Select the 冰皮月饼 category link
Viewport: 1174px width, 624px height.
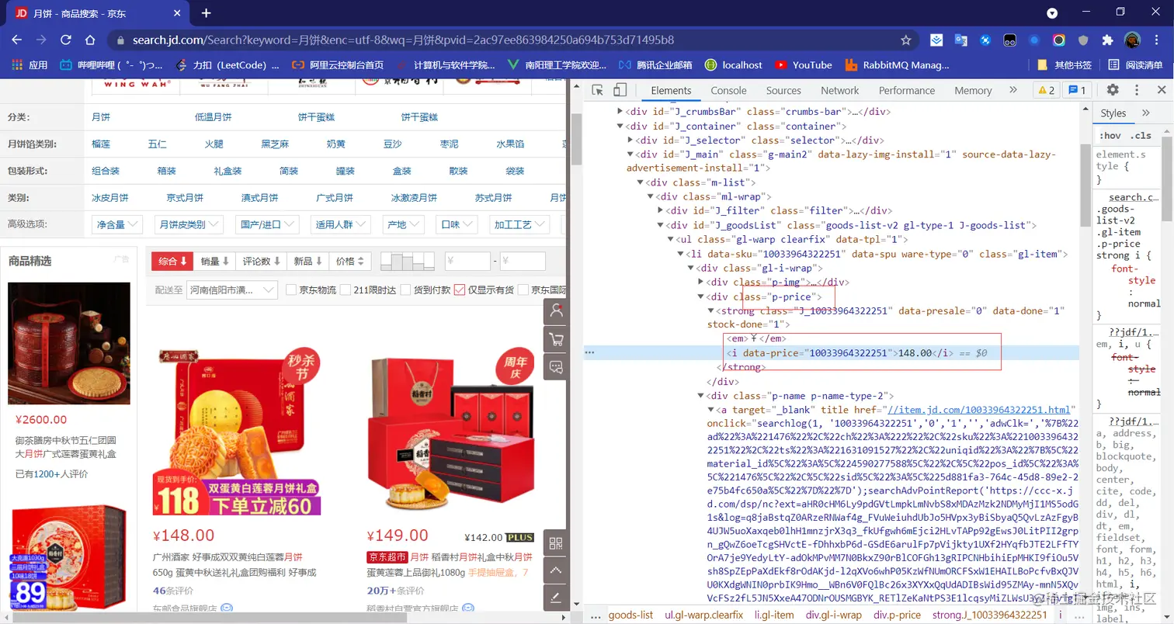(x=110, y=197)
